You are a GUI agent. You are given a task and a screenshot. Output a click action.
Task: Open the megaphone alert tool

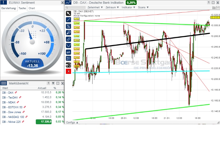68,65
